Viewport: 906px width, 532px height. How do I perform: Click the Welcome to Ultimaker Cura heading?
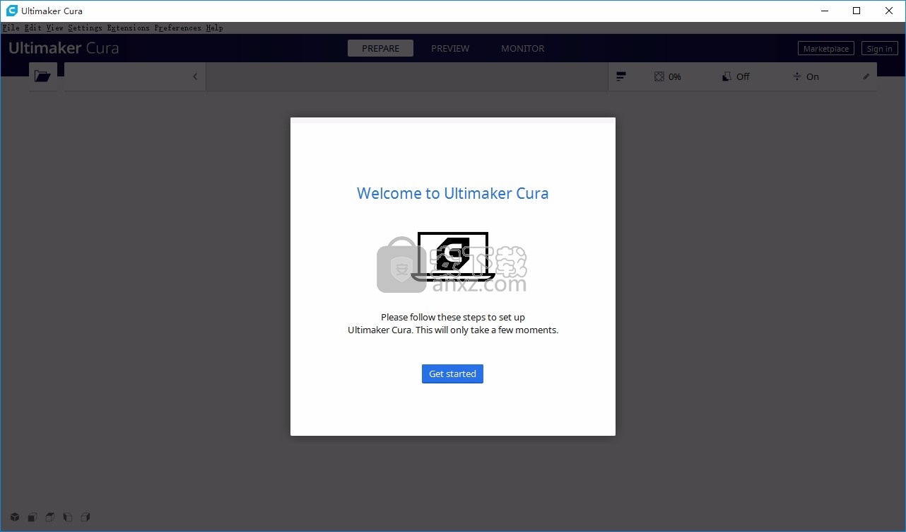[452, 193]
